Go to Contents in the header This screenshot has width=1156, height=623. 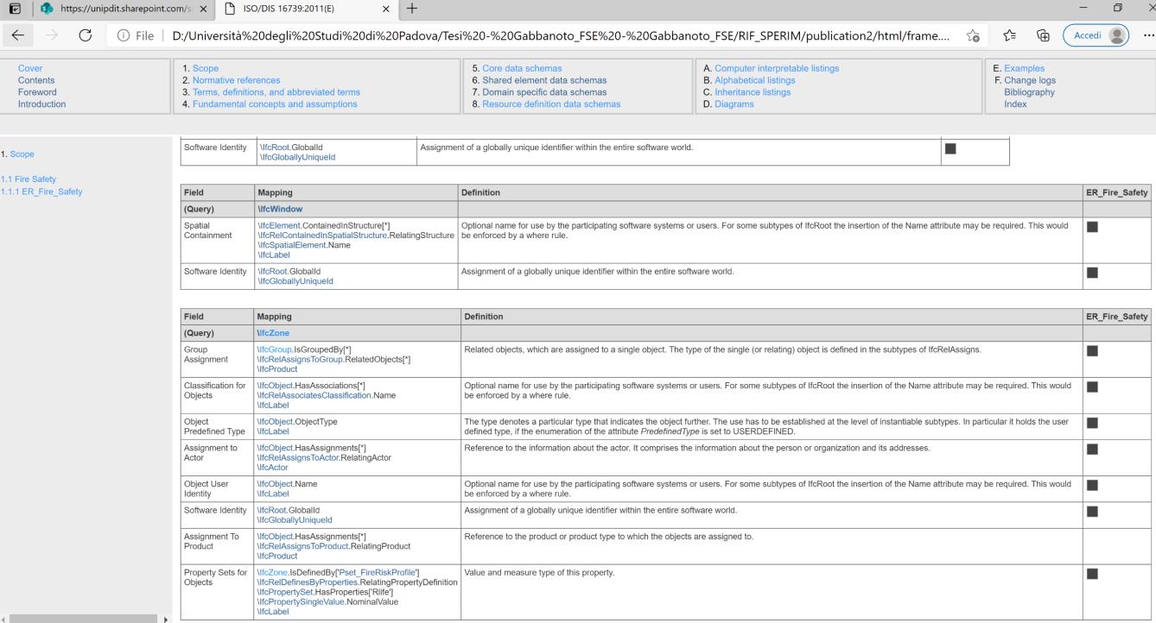click(36, 80)
